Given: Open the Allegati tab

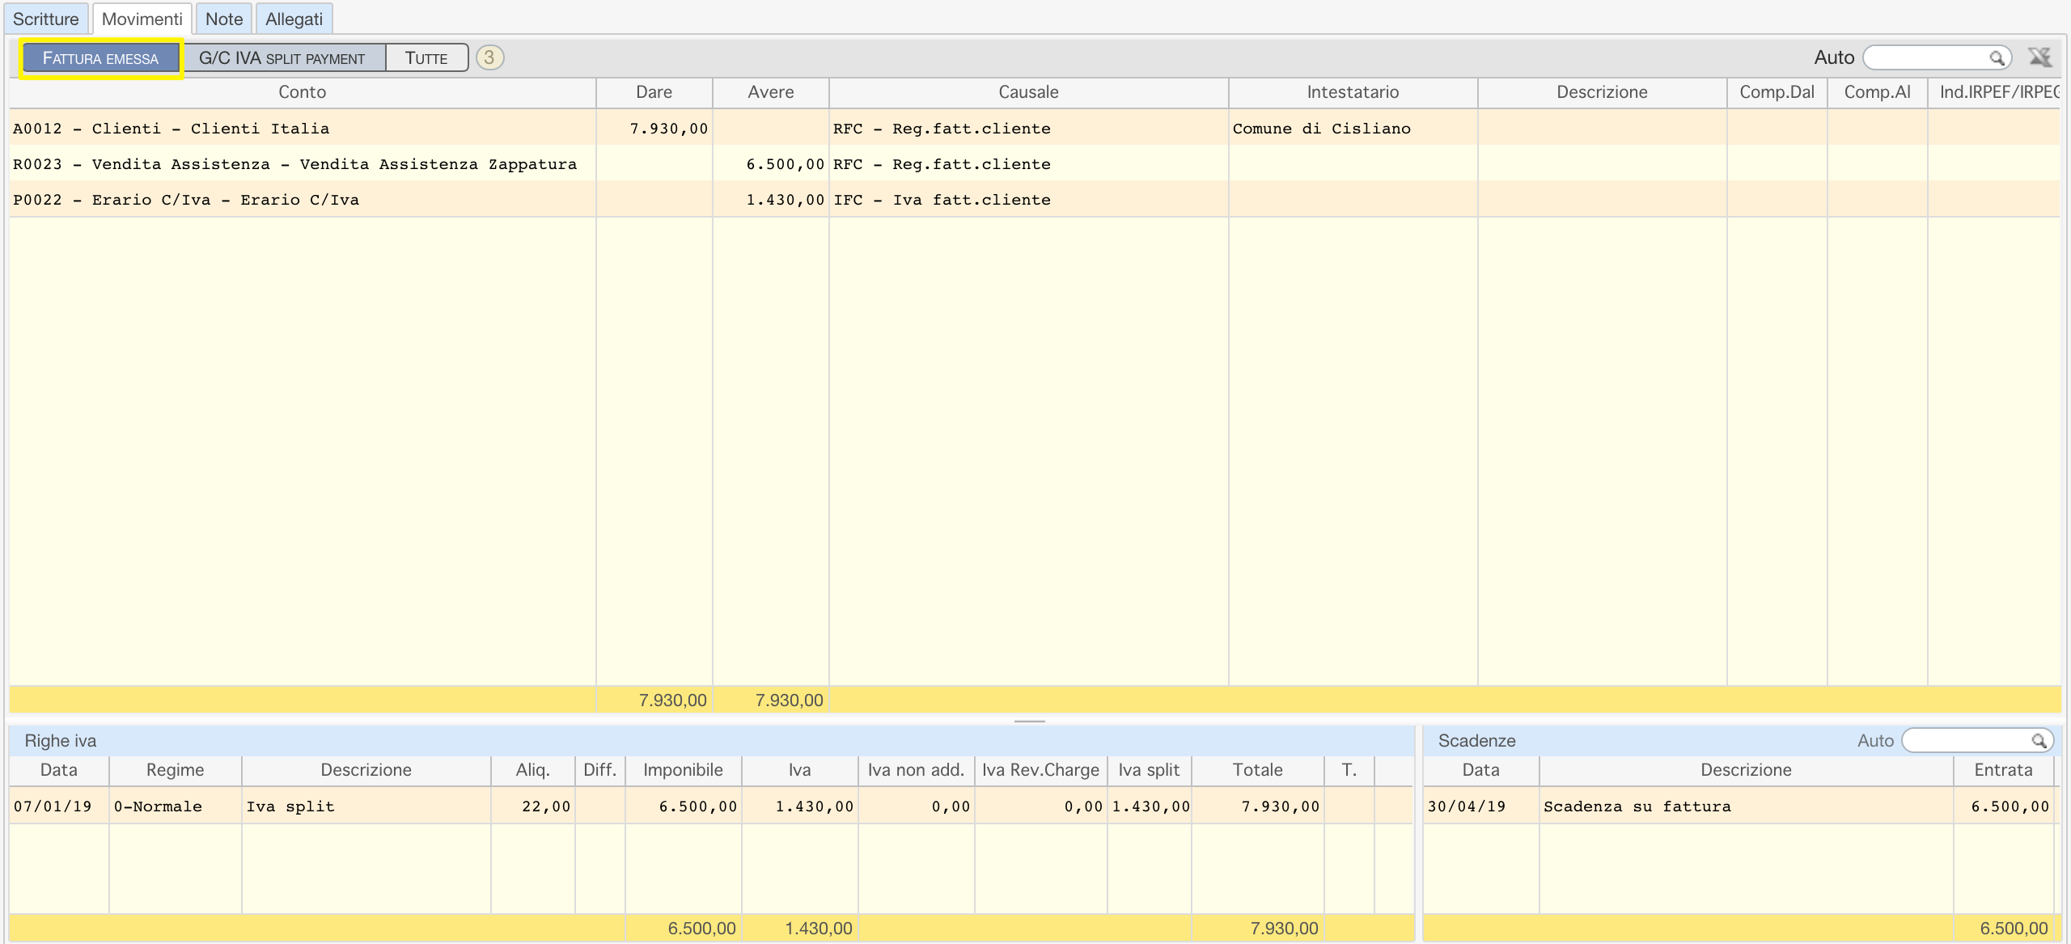Looking at the screenshot, I should (294, 19).
